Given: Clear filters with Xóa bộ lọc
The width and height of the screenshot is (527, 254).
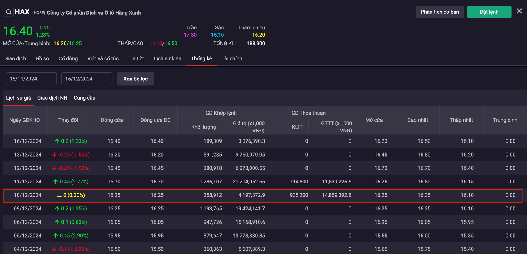Looking at the screenshot, I should tap(135, 79).
